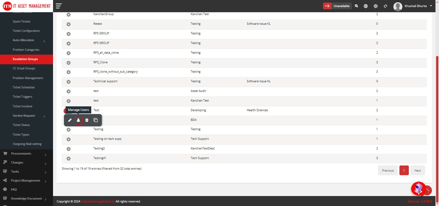Expand the Auto Allocation submenu
This screenshot has width=439, height=206.
[44, 41]
